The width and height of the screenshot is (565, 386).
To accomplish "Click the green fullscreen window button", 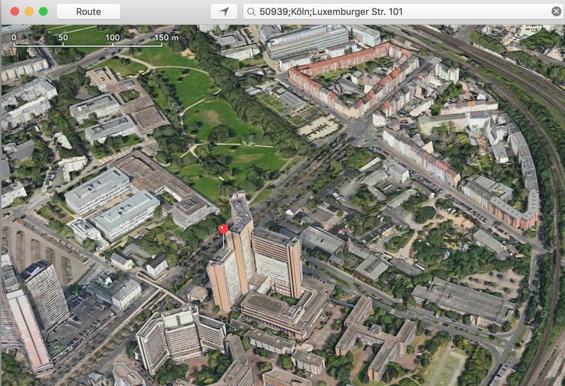I will [x=43, y=11].
